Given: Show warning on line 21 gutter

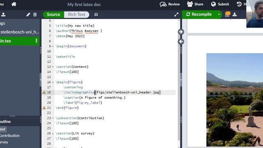Looking at the screenshot, I should [x=44, y=108].
